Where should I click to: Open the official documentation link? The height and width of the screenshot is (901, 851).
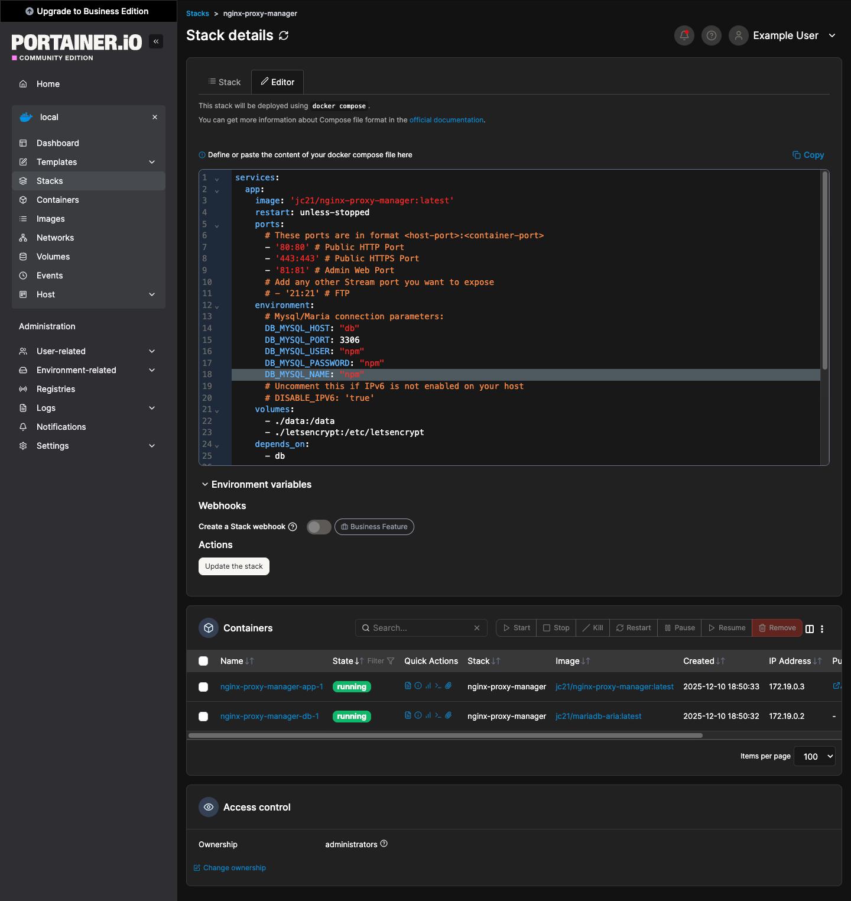(446, 119)
